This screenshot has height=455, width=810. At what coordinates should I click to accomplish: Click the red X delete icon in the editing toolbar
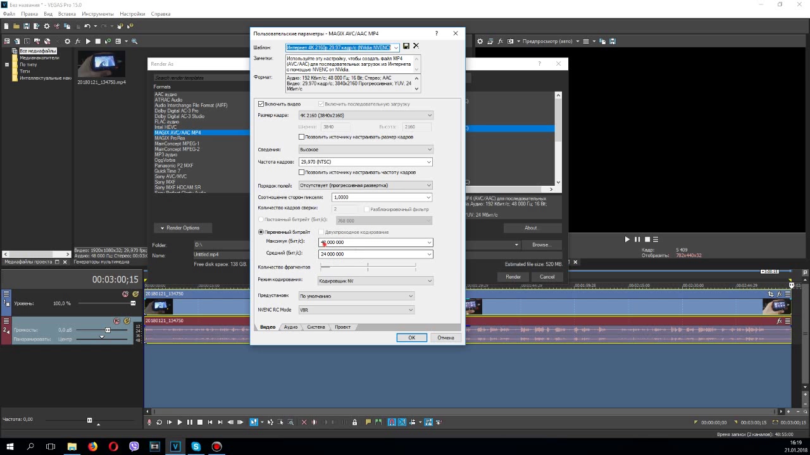click(x=304, y=422)
